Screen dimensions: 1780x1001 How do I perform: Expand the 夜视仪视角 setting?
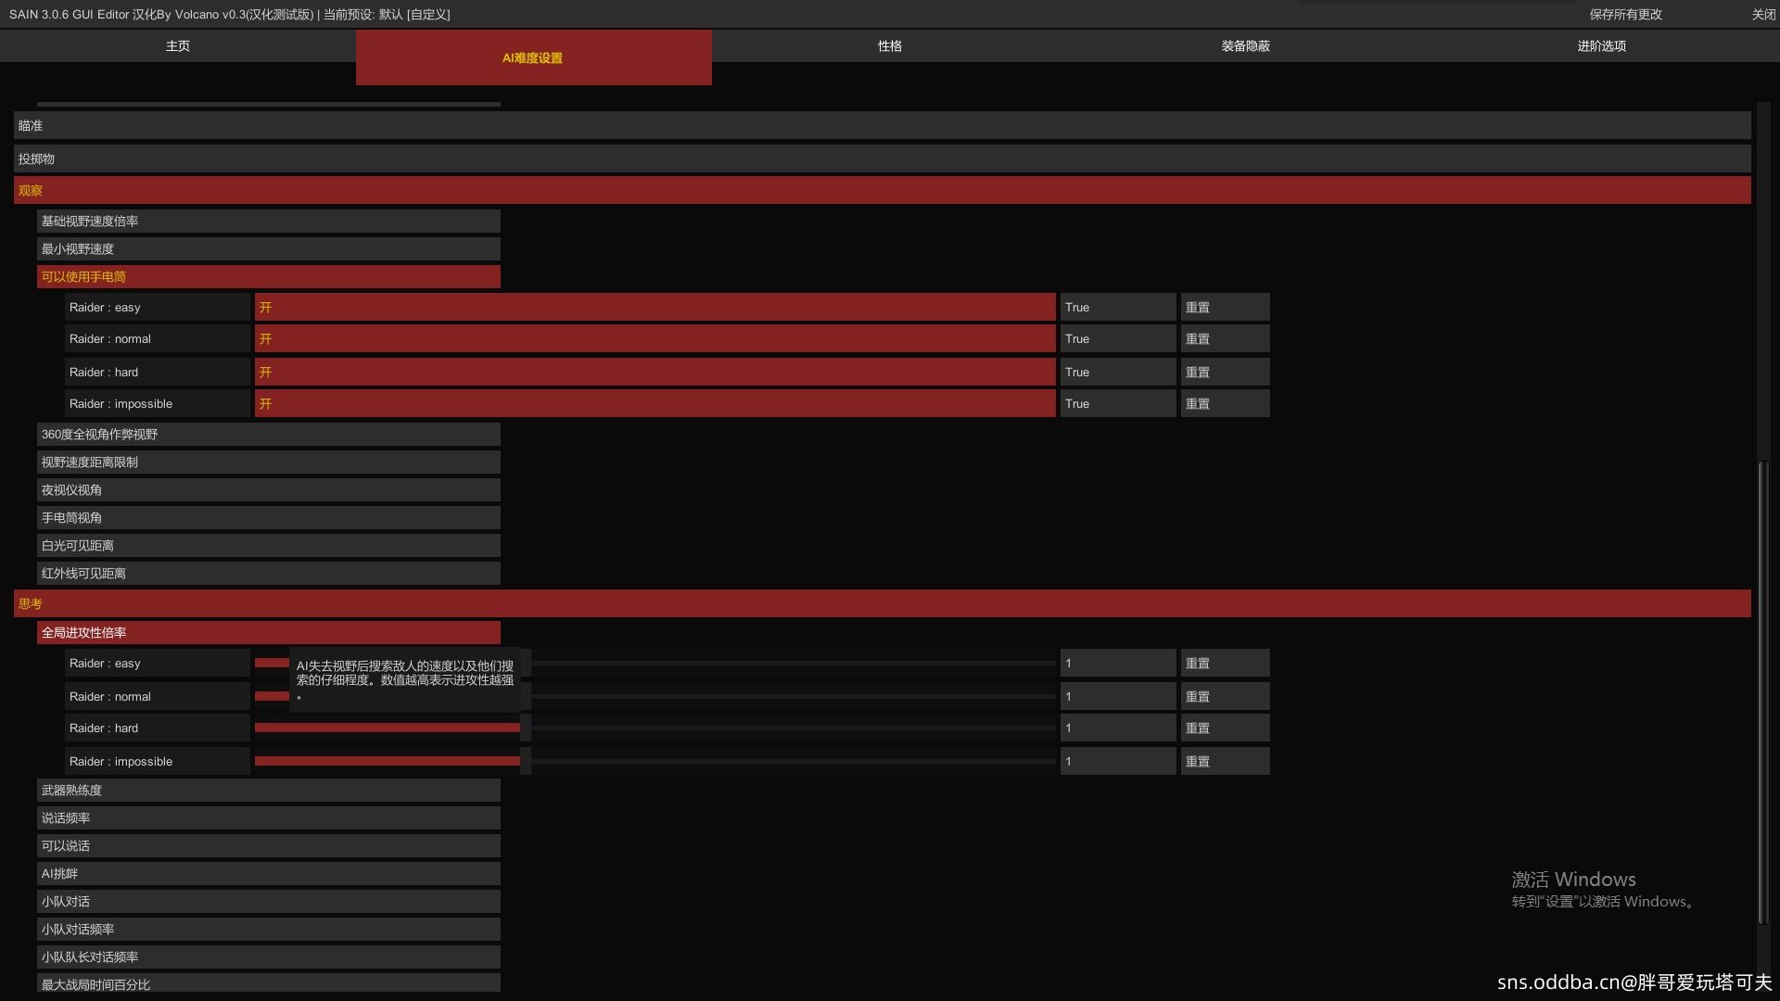coord(268,489)
